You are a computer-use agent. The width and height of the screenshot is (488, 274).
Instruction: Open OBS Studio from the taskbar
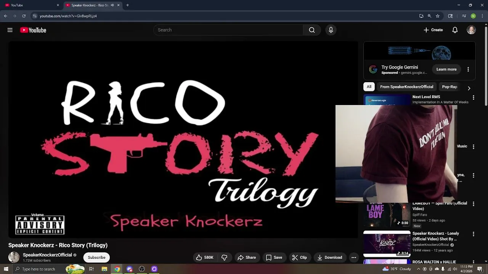(142, 269)
